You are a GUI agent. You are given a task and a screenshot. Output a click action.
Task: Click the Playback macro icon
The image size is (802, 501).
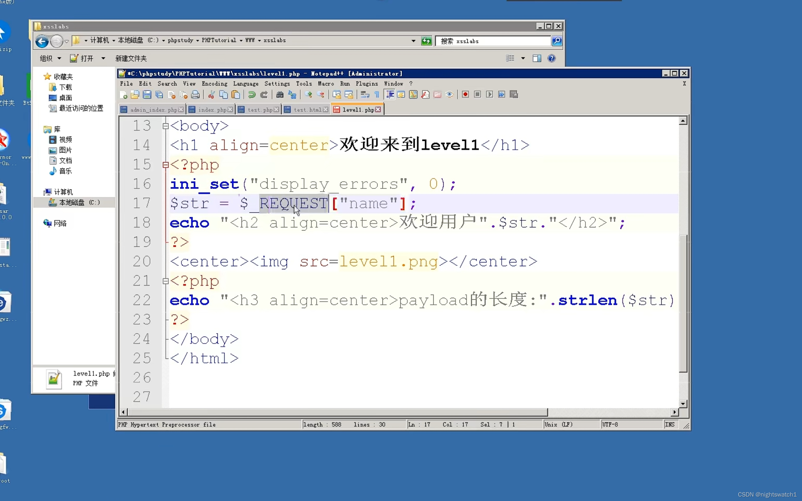(489, 95)
